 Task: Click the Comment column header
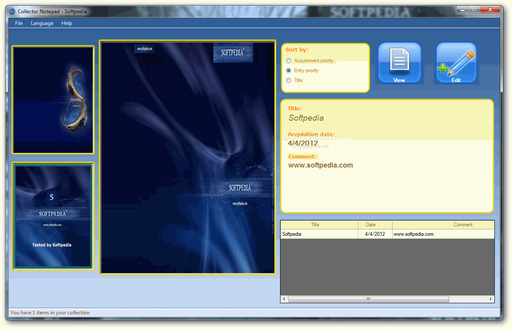tap(443, 225)
